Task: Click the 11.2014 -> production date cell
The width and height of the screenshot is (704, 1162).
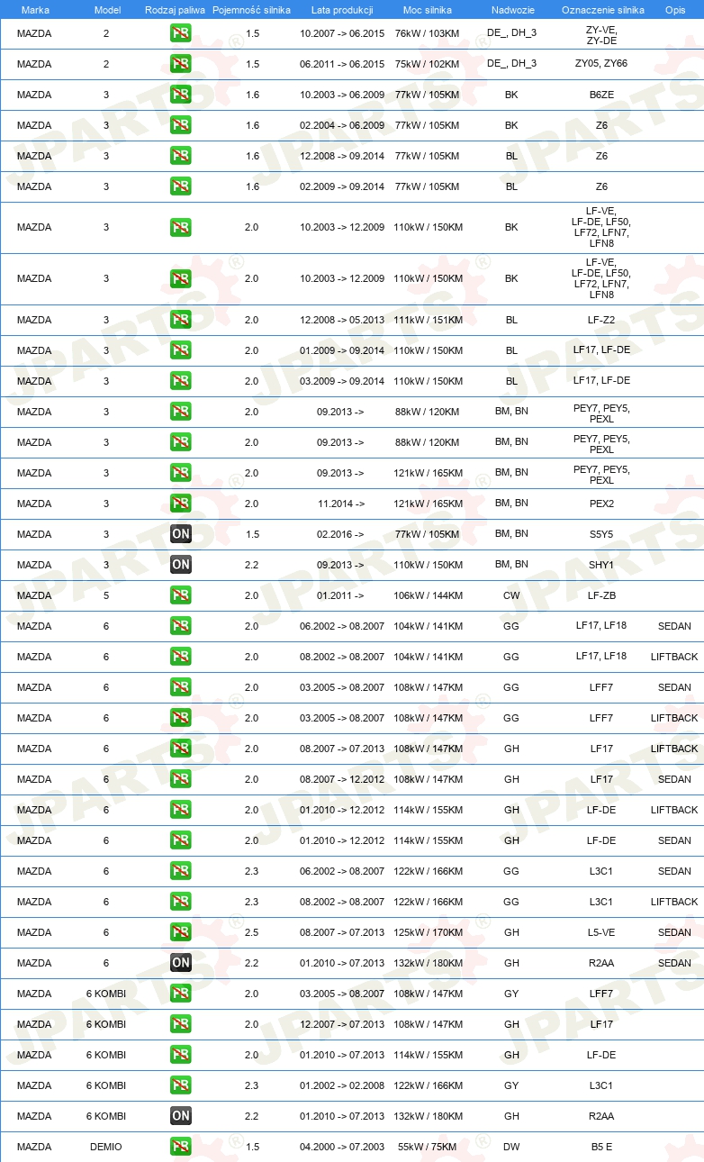Action: [x=341, y=504]
